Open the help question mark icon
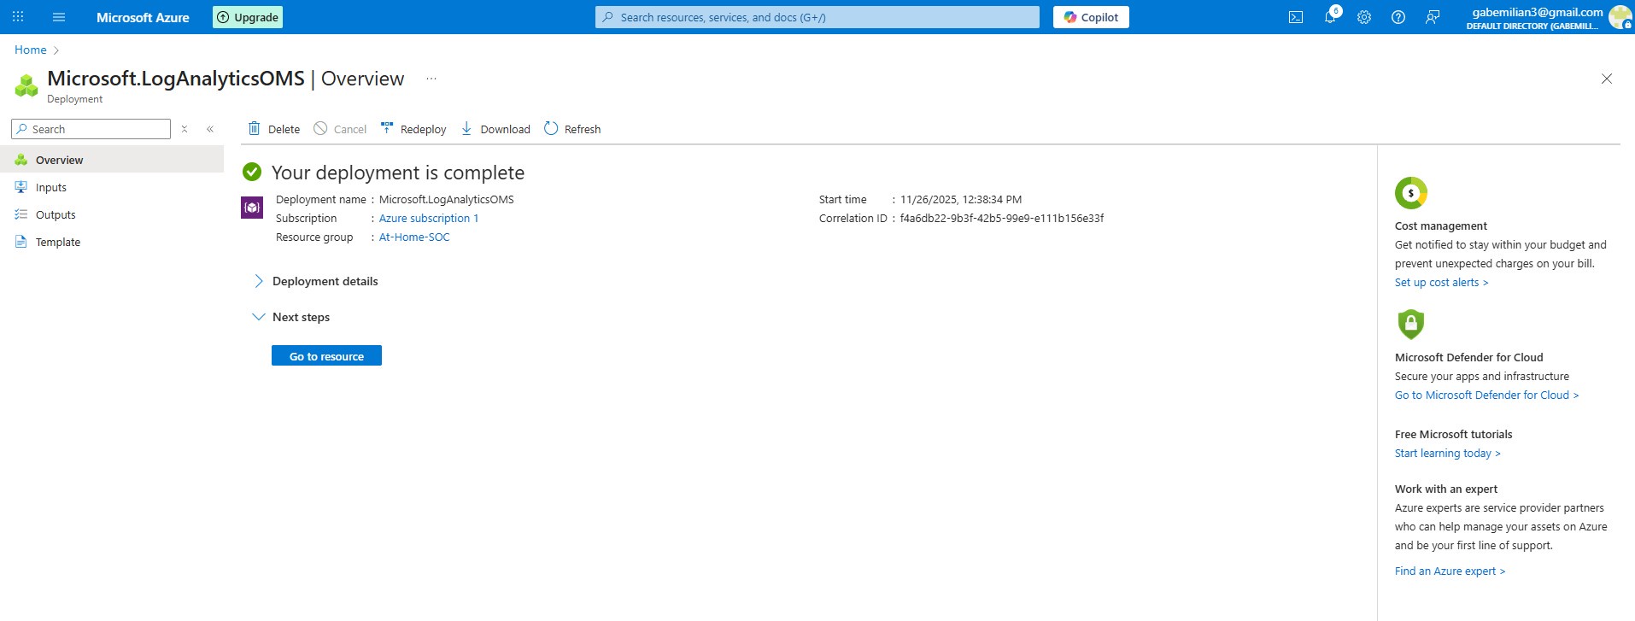The image size is (1635, 621). 1398,17
